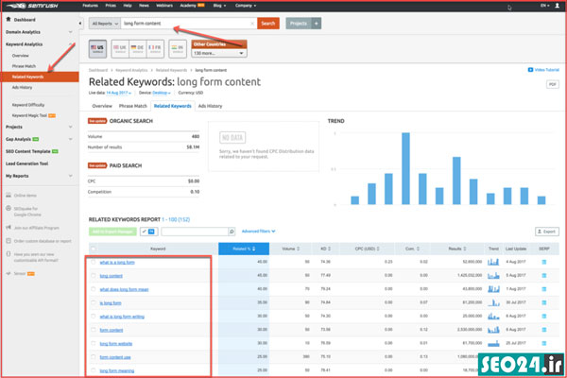Open the Device Desktop dropdown
The image size is (567, 378).
coord(162,93)
